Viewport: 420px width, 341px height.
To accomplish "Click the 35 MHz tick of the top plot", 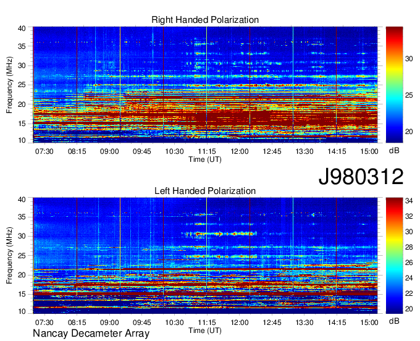I will point(22,46).
